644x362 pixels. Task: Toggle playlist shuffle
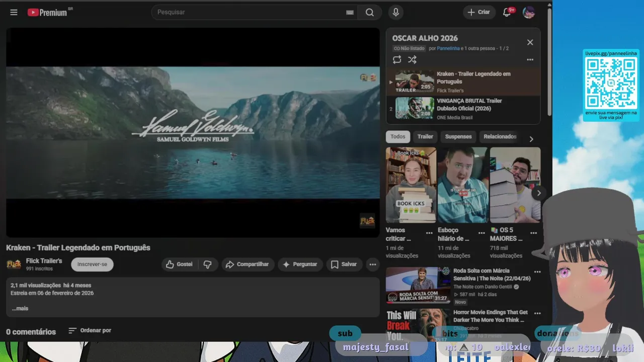click(x=412, y=60)
